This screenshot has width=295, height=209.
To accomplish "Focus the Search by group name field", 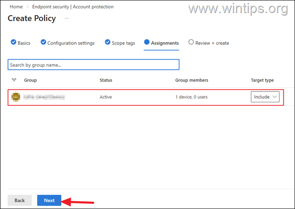I will point(93,65).
